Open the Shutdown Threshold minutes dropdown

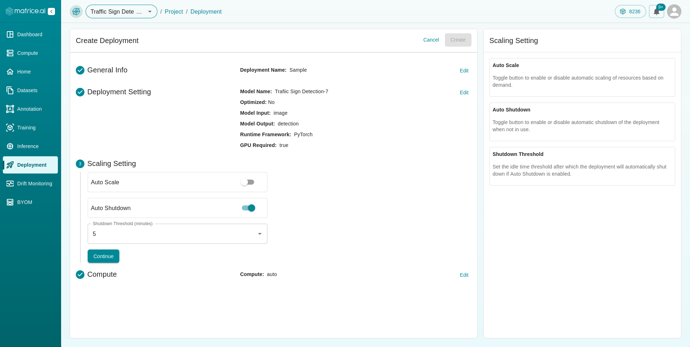pyautogui.click(x=178, y=234)
